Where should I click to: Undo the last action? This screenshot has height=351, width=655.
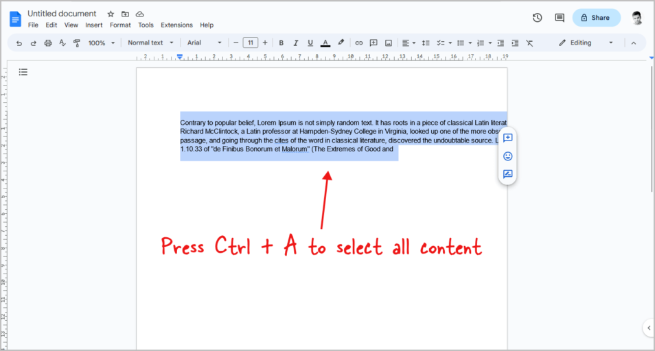[19, 43]
